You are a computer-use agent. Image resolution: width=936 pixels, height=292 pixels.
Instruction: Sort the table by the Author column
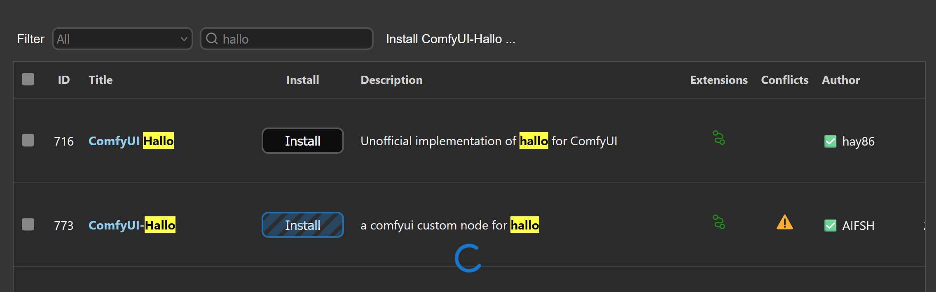click(840, 80)
